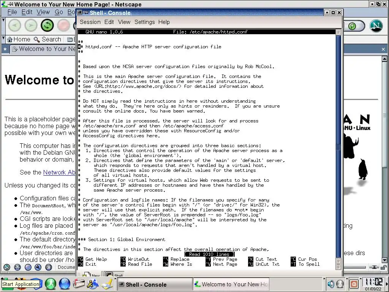389x292 pixels.
Task: Toggle the sticky pin on Netscape title bar
Action: [10, 4]
